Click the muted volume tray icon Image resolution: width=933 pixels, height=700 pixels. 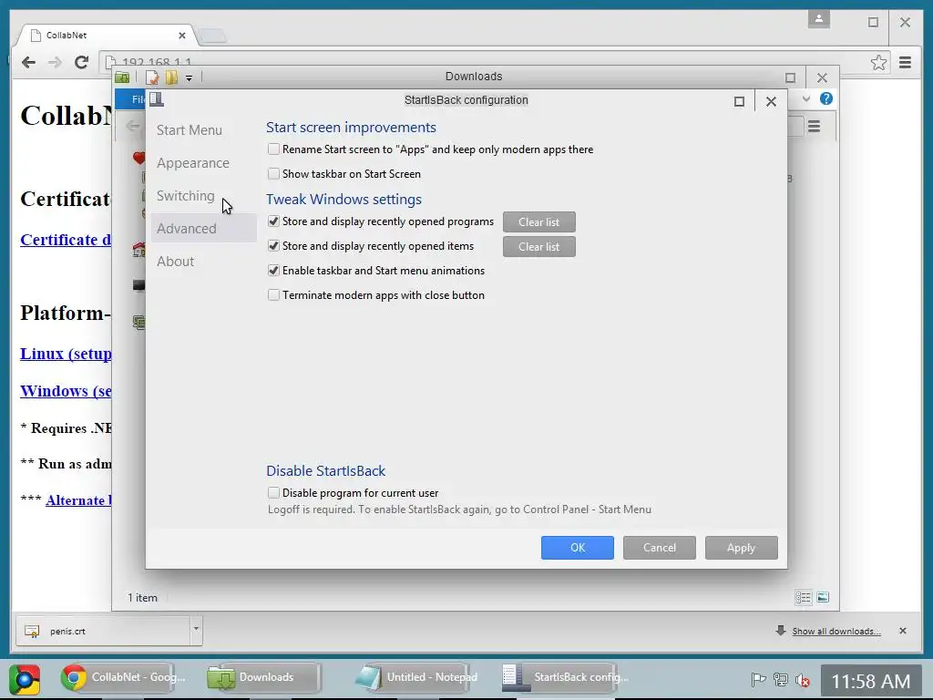(803, 679)
